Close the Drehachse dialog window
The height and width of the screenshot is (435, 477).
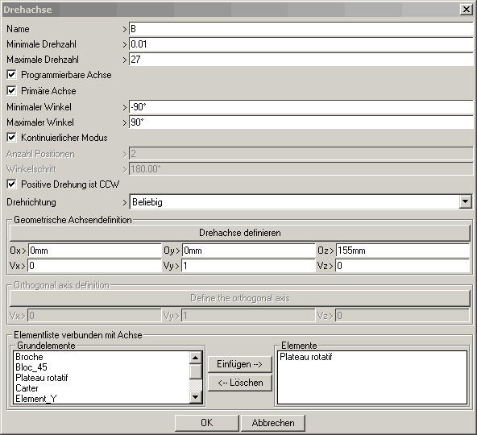pos(466,10)
